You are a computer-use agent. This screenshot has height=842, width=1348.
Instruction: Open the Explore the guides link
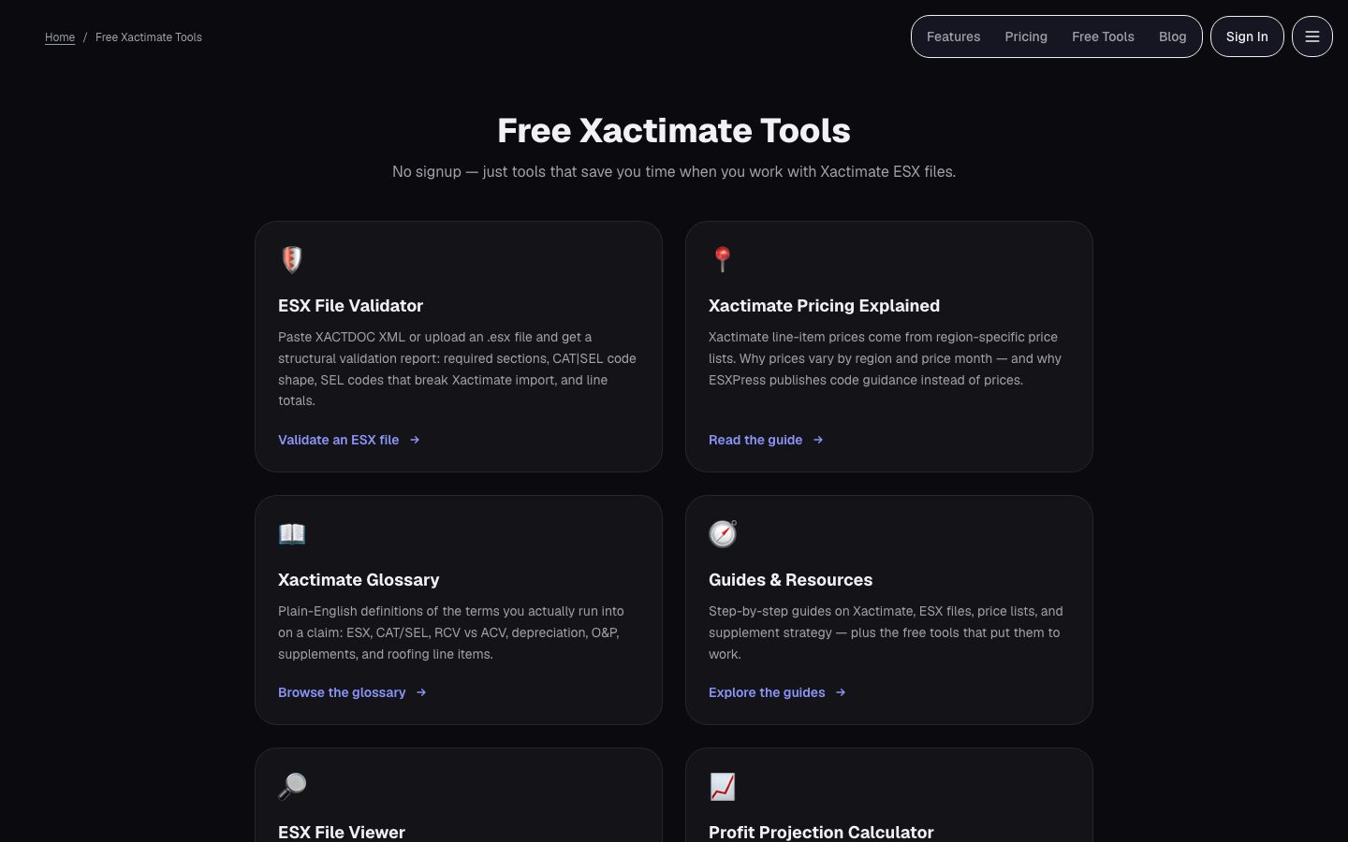tap(777, 692)
